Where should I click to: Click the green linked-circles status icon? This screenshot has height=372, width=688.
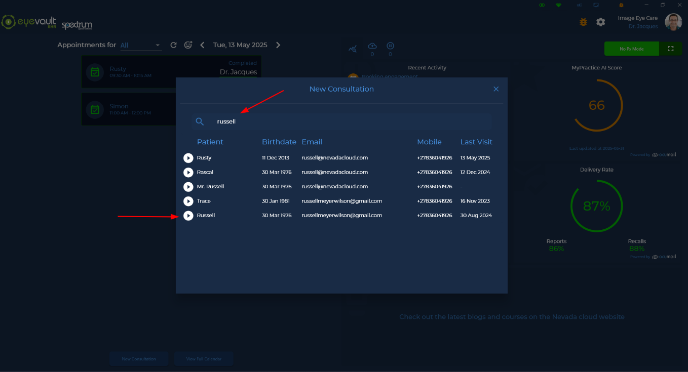tap(542, 5)
